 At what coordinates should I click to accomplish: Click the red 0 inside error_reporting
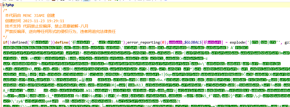[164, 43]
